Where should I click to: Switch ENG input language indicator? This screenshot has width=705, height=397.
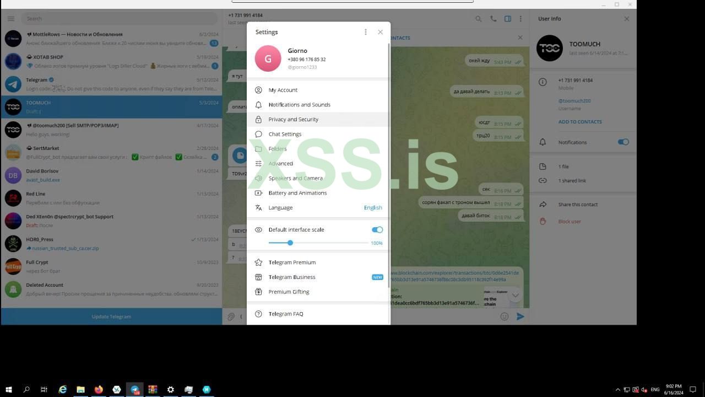(x=655, y=390)
